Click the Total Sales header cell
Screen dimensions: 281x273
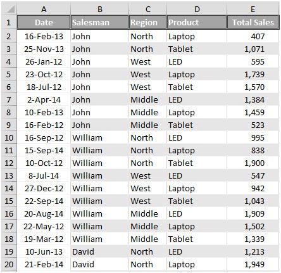(253, 22)
